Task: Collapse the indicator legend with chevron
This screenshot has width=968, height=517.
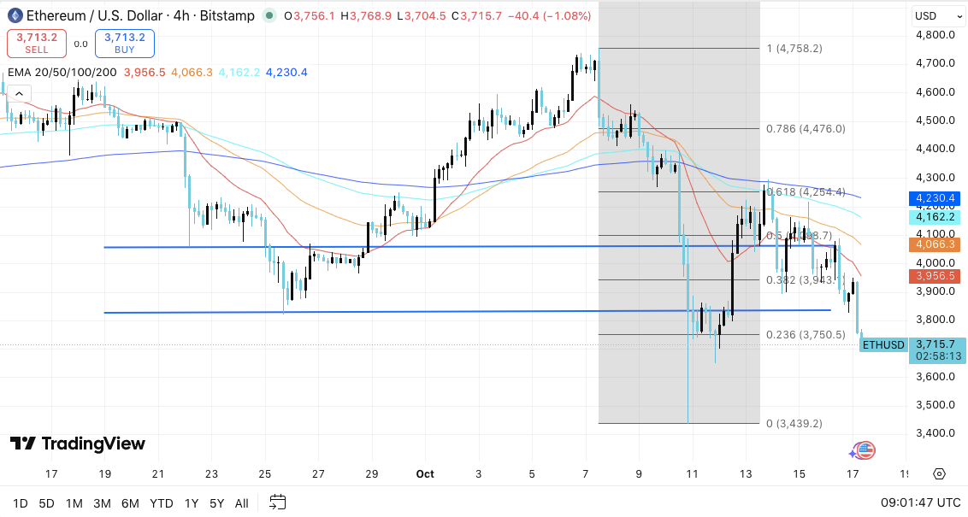Action: point(19,93)
